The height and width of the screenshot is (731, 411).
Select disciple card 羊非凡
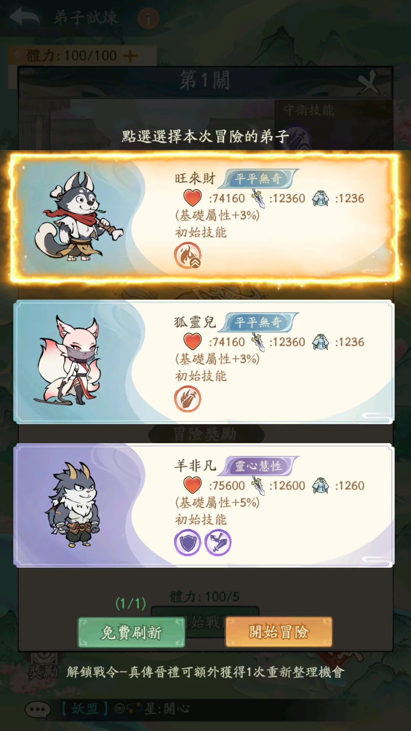pos(204,506)
